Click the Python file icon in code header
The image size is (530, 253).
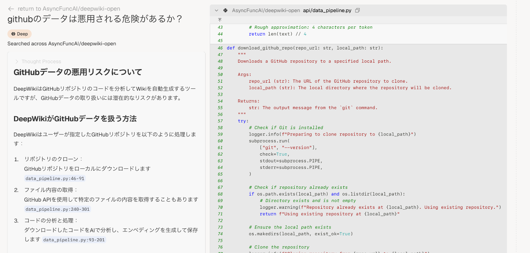coord(226,11)
